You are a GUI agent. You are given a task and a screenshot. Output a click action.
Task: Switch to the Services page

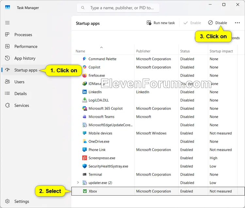coord(22,105)
